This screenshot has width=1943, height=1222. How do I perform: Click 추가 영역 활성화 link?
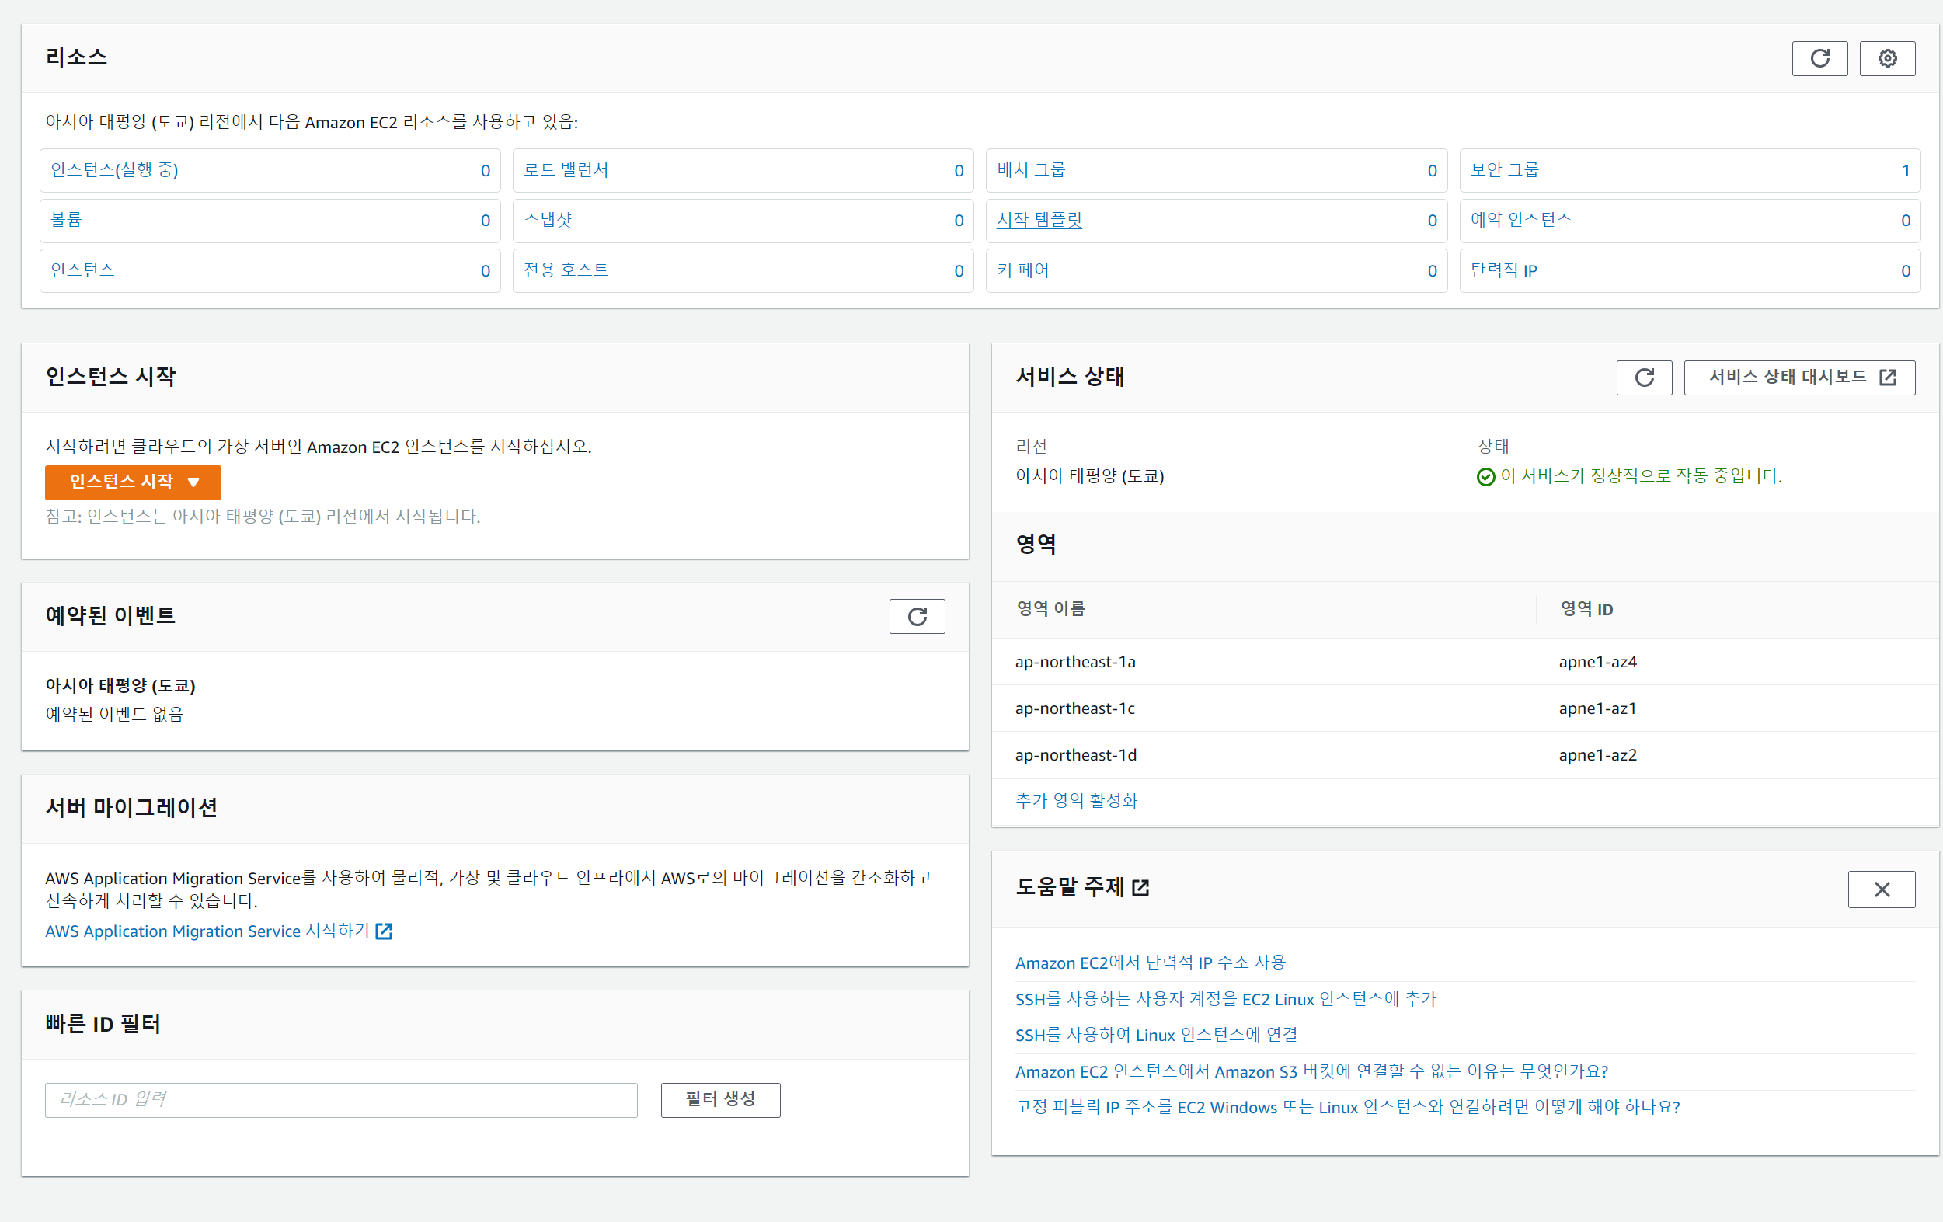coord(1075,800)
